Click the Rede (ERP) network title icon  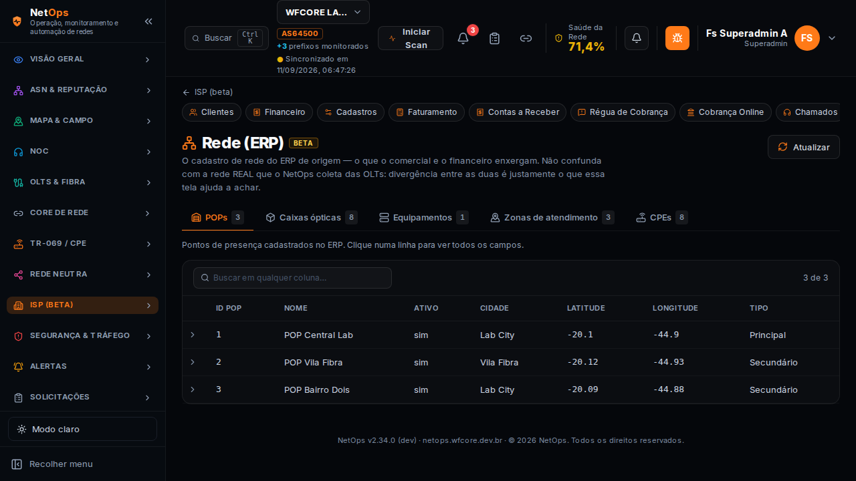tap(189, 143)
